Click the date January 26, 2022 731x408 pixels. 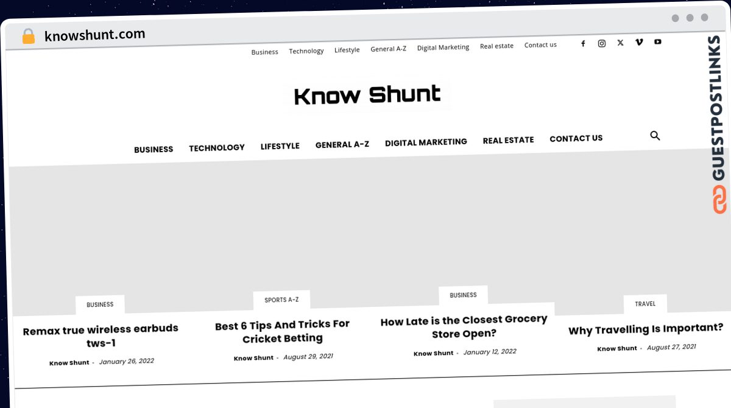coord(127,361)
